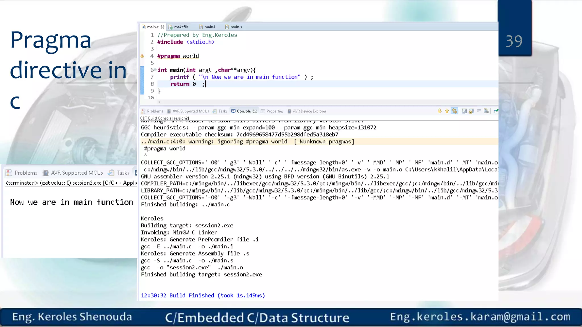The width and height of the screenshot is (582, 327).
Task: Click 'Now we are in main function' output text
Action: click(x=72, y=202)
